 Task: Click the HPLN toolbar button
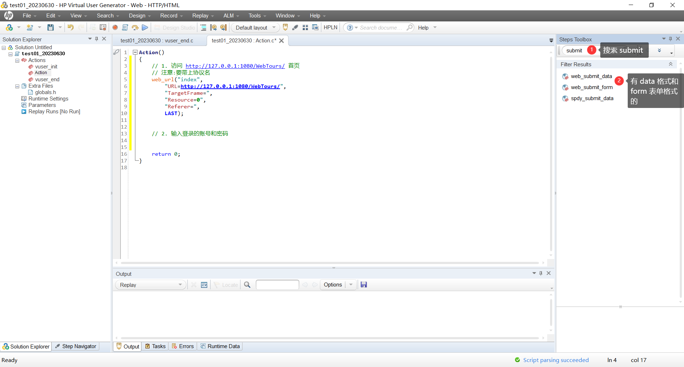click(x=331, y=27)
